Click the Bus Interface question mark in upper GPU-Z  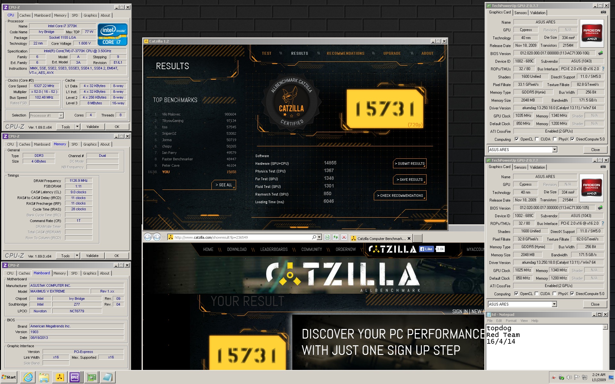[x=603, y=69]
